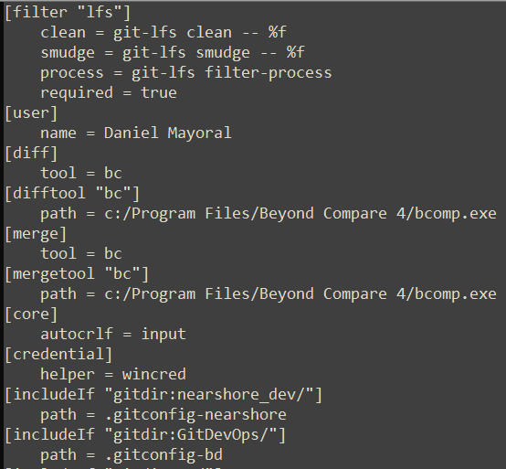Image resolution: width=506 pixels, height=469 pixels.
Task: Click tool = bc under merge
Action: pyautogui.click(x=81, y=253)
